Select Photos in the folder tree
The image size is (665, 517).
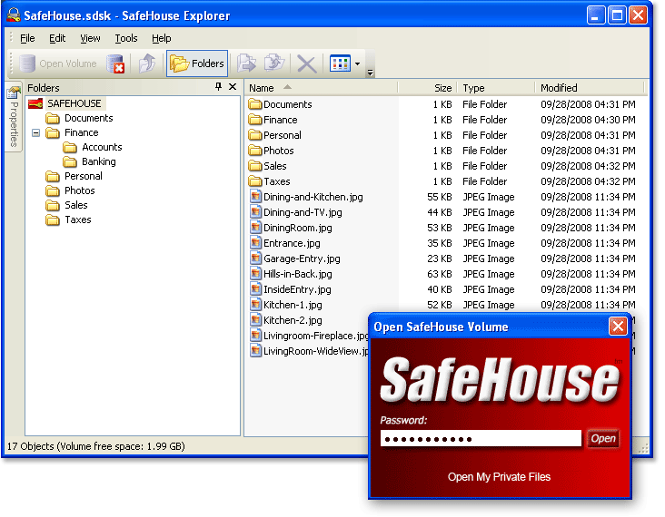[79, 190]
